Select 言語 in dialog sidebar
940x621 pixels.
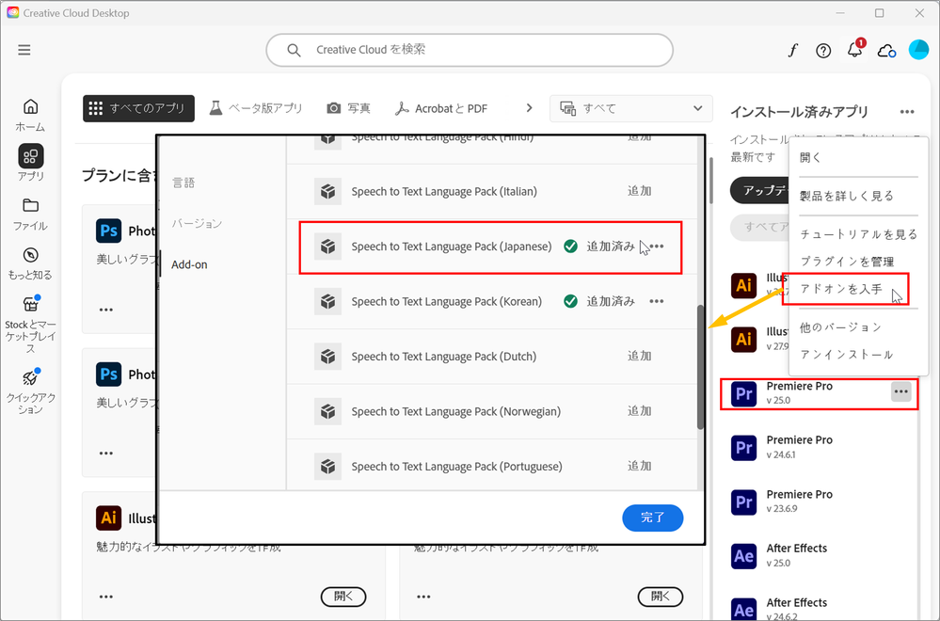coord(183,183)
